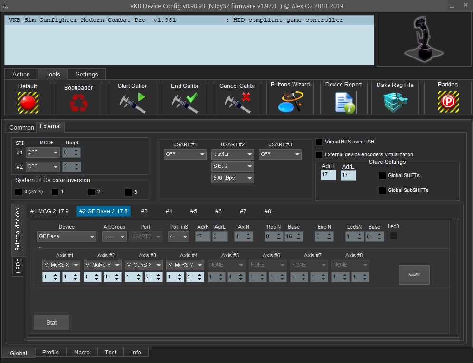Launch the Buttons Wizard icon
Image resolution: width=473 pixels, height=363 pixels.
point(290,101)
